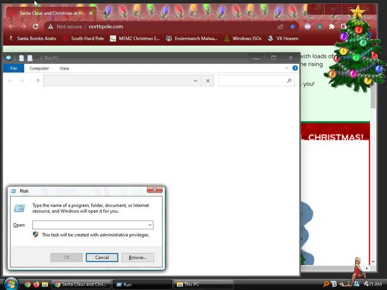Go up one folder level in Explorer

tap(38, 81)
